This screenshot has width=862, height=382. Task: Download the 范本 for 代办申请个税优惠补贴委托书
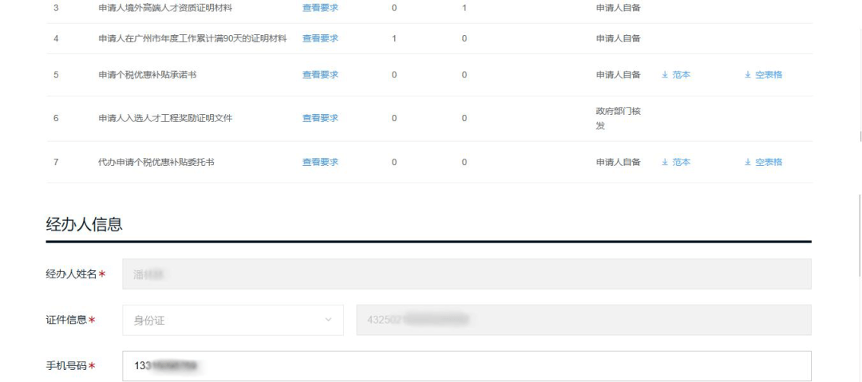676,162
